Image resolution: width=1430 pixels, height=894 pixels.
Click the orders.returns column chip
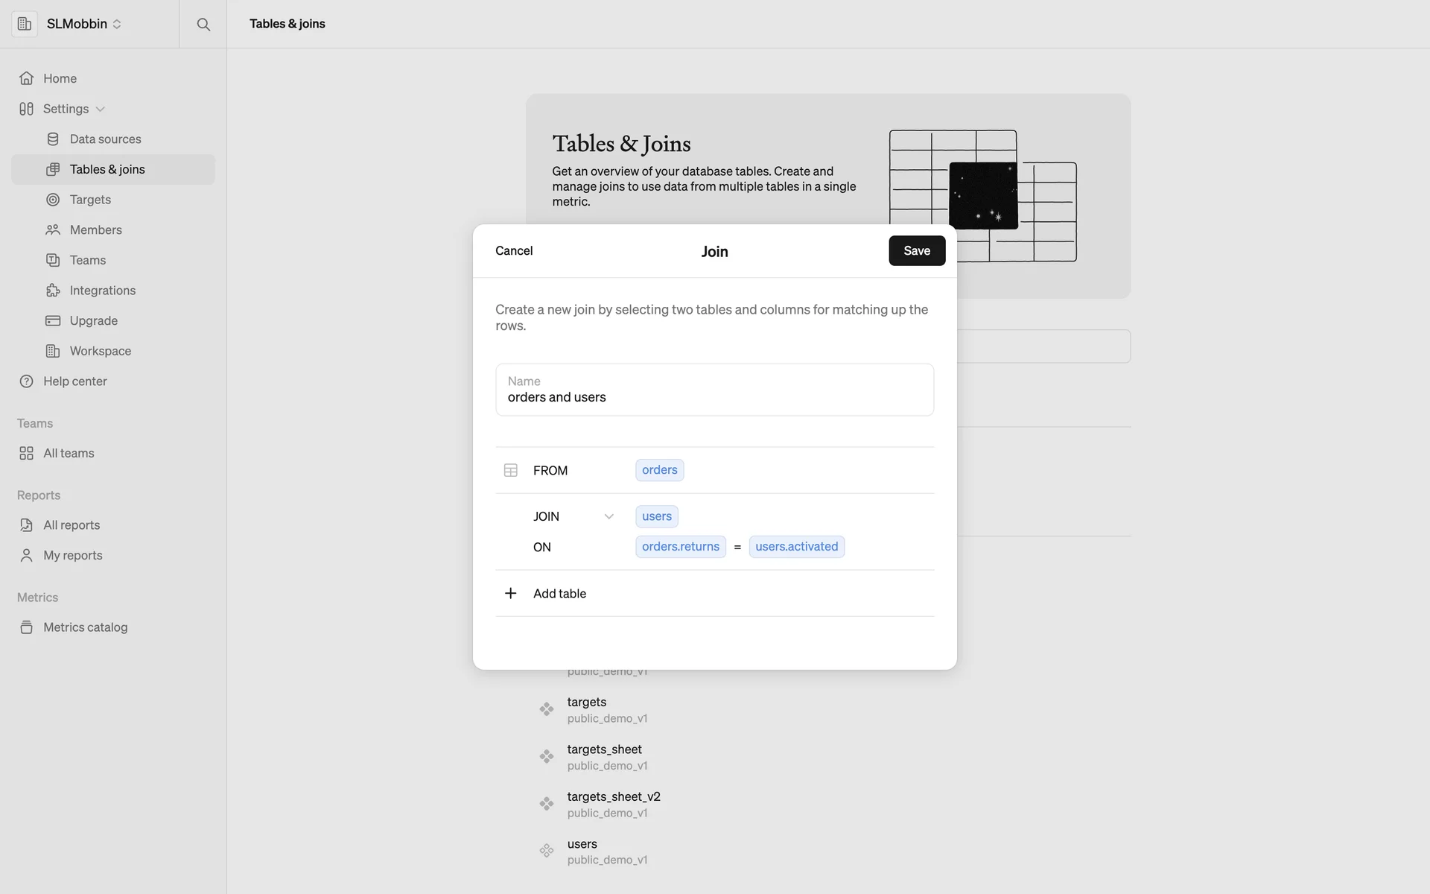[x=680, y=547]
